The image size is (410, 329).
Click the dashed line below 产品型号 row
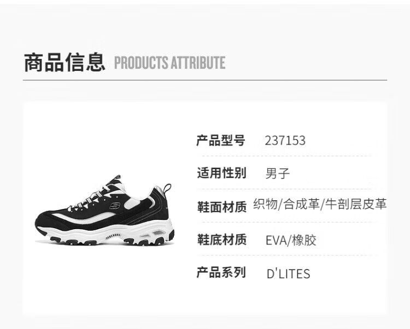pos(287,156)
